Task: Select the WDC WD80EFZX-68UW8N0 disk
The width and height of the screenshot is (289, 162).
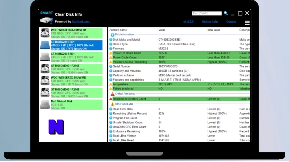Action: click(71, 81)
